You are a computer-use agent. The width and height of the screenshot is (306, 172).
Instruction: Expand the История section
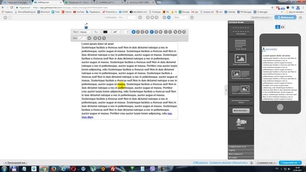tap(241, 158)
